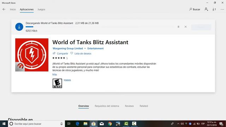
Task: Click Compartir to share the app
Action: tap(60, 54)
